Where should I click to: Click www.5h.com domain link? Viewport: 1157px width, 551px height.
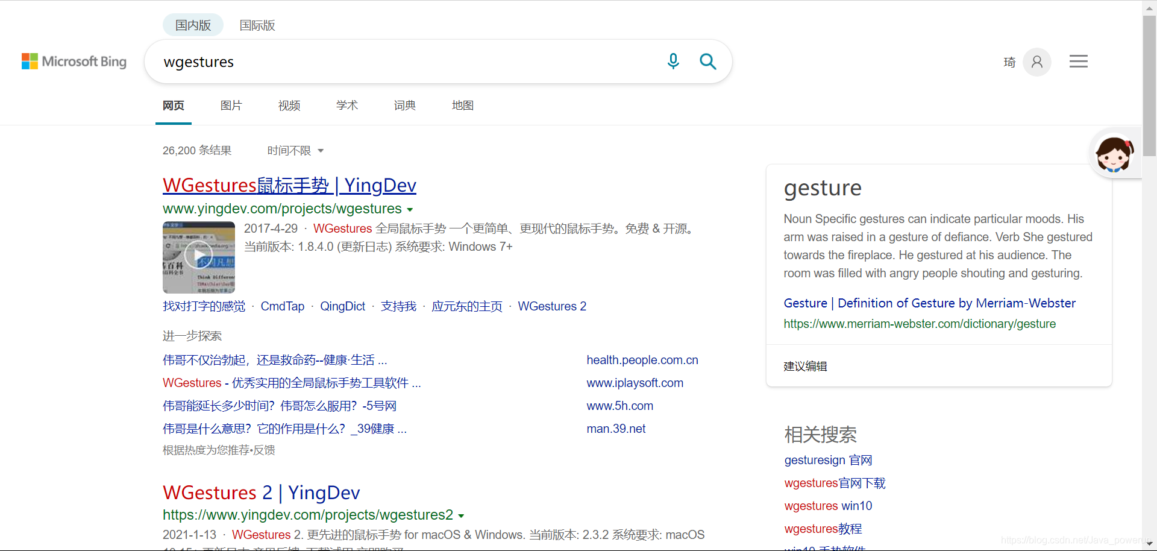coord(620,406)
